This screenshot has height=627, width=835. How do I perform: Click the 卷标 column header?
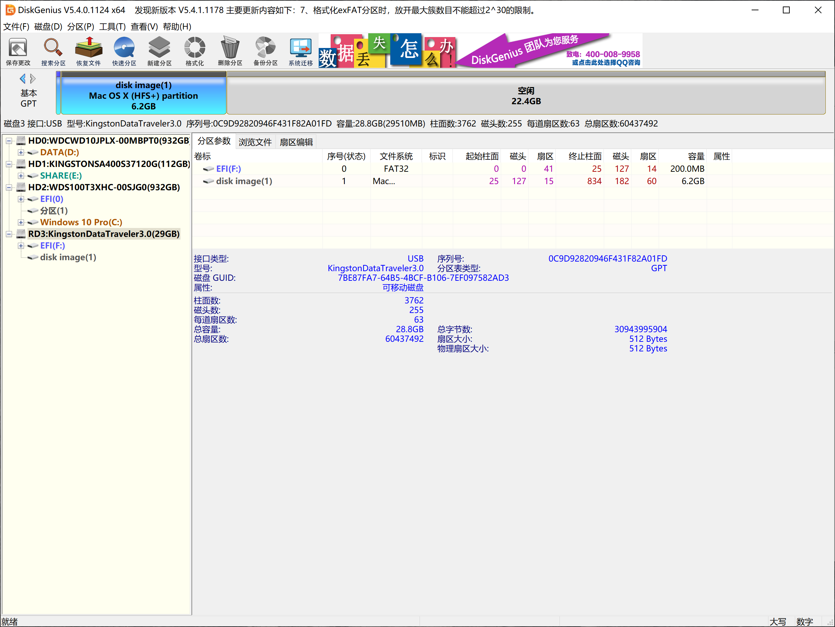click(x=257, y=156)
